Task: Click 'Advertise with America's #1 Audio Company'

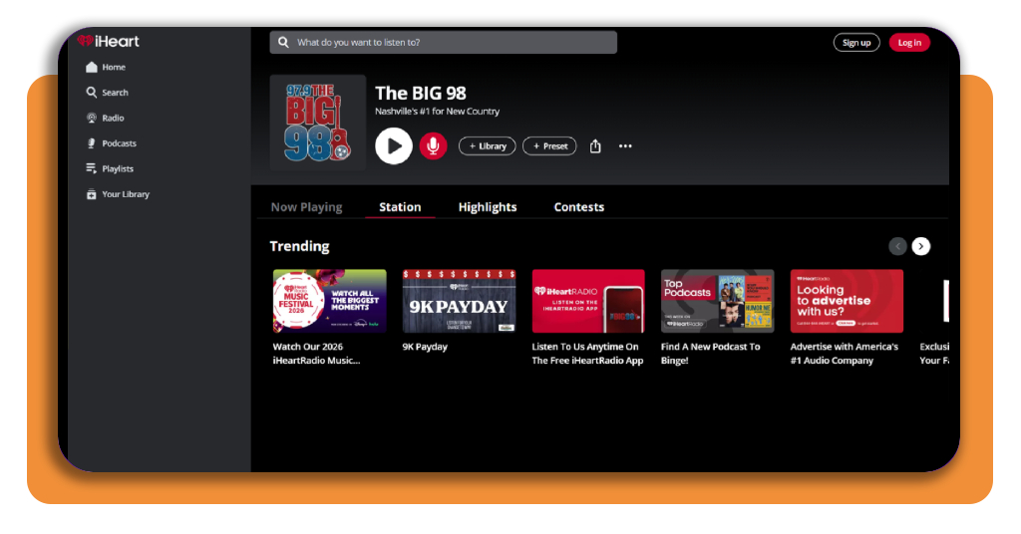Action: tap(845, 354)
